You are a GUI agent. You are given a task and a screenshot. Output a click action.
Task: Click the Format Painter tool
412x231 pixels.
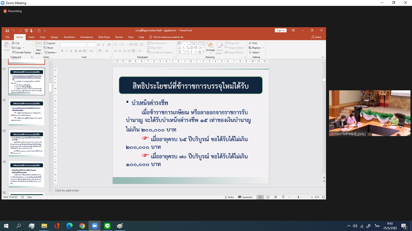pyautogui.click(x=21, y=52)
